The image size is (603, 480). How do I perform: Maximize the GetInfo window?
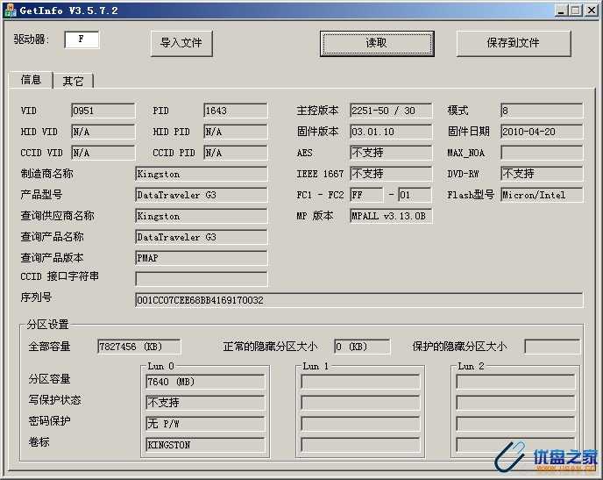[576, 11]
